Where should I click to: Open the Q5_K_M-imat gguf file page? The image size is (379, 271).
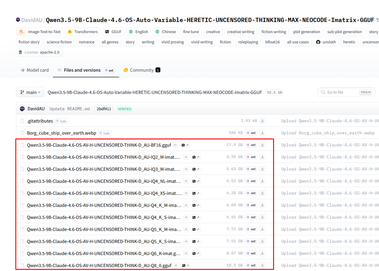[104, 229]
